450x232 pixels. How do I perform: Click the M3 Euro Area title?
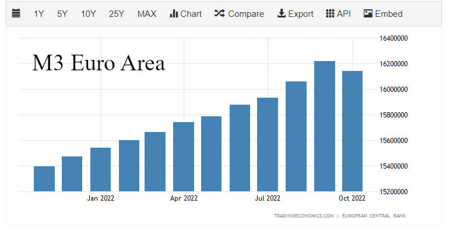click(99, 63)
